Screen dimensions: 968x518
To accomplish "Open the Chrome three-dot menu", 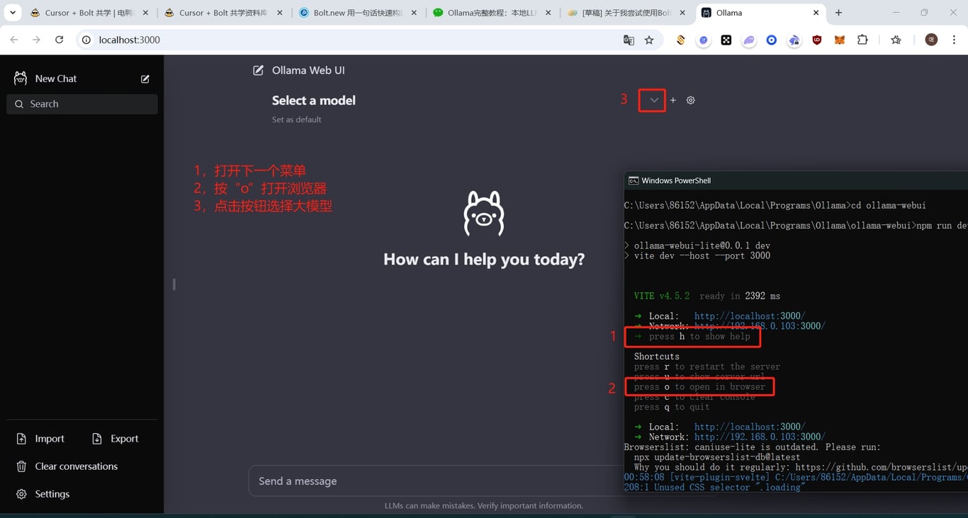I will (x=953, y=40).
